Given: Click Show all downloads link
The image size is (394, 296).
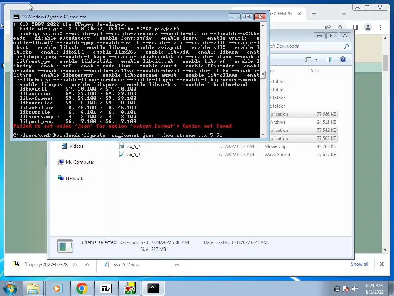Looking at the screenshot, I should pos(360,264).
